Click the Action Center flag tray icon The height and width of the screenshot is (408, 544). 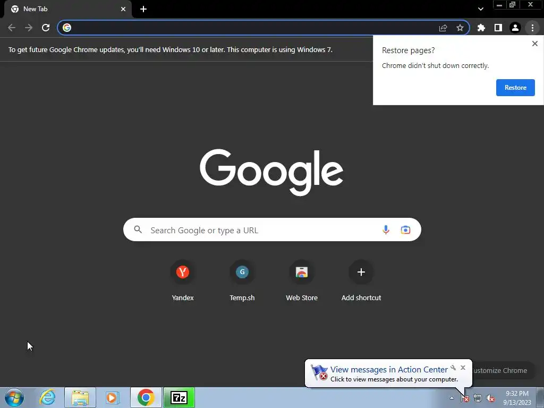click(x=465, y=398)
